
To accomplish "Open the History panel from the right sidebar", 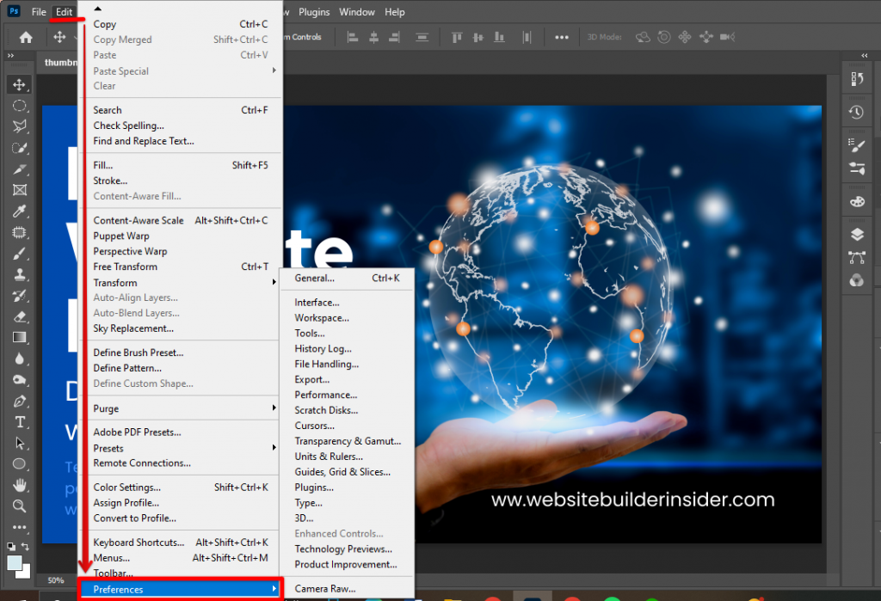I will [857, 112].
